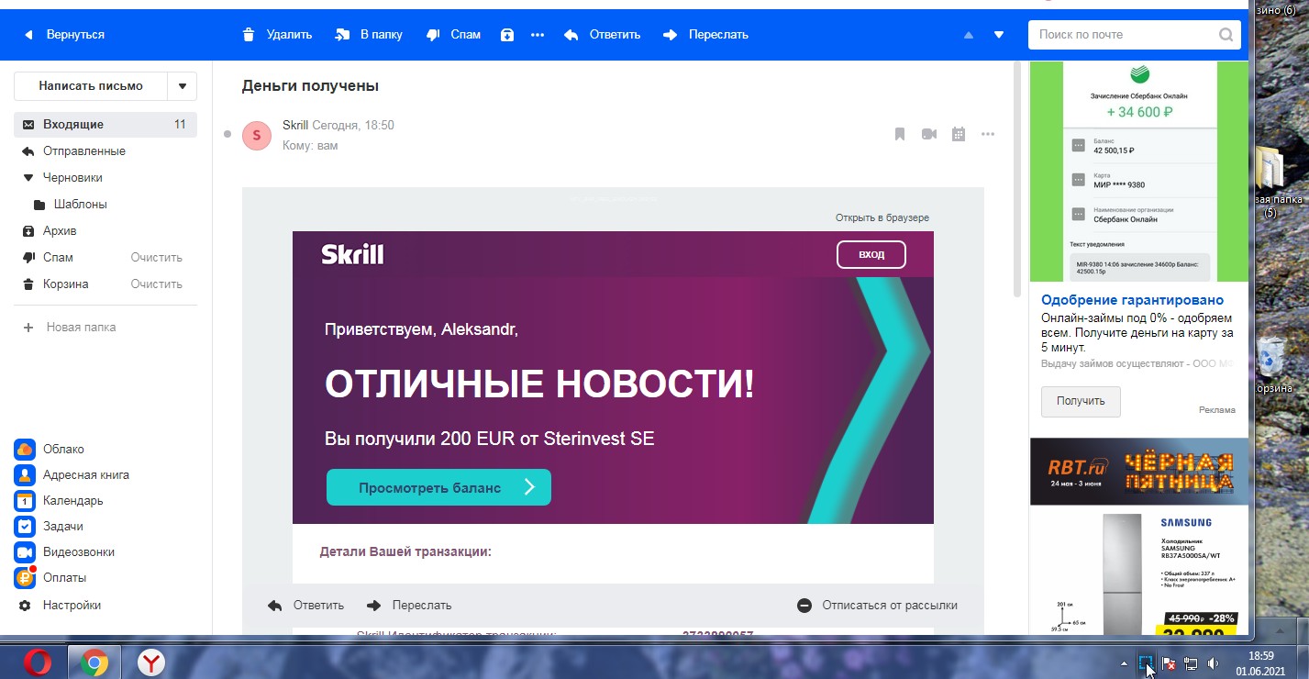
Task: Click the text Вы получили 200 EUR от Sterinvest SE
Action: tap(490, 439)
